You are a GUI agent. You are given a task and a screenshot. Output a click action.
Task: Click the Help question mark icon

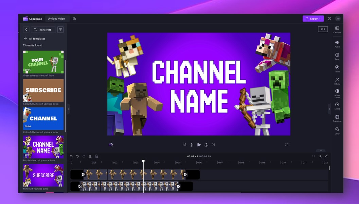coord(329,19)
